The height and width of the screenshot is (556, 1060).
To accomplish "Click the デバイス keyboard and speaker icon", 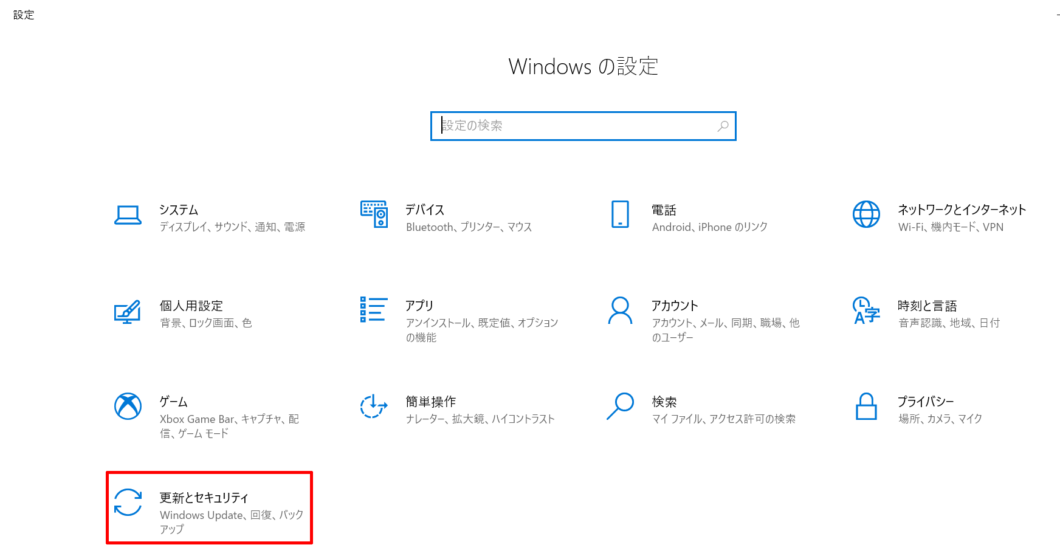I will [374, 214].
